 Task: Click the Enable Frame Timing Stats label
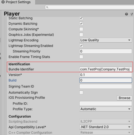click(29, 57)
